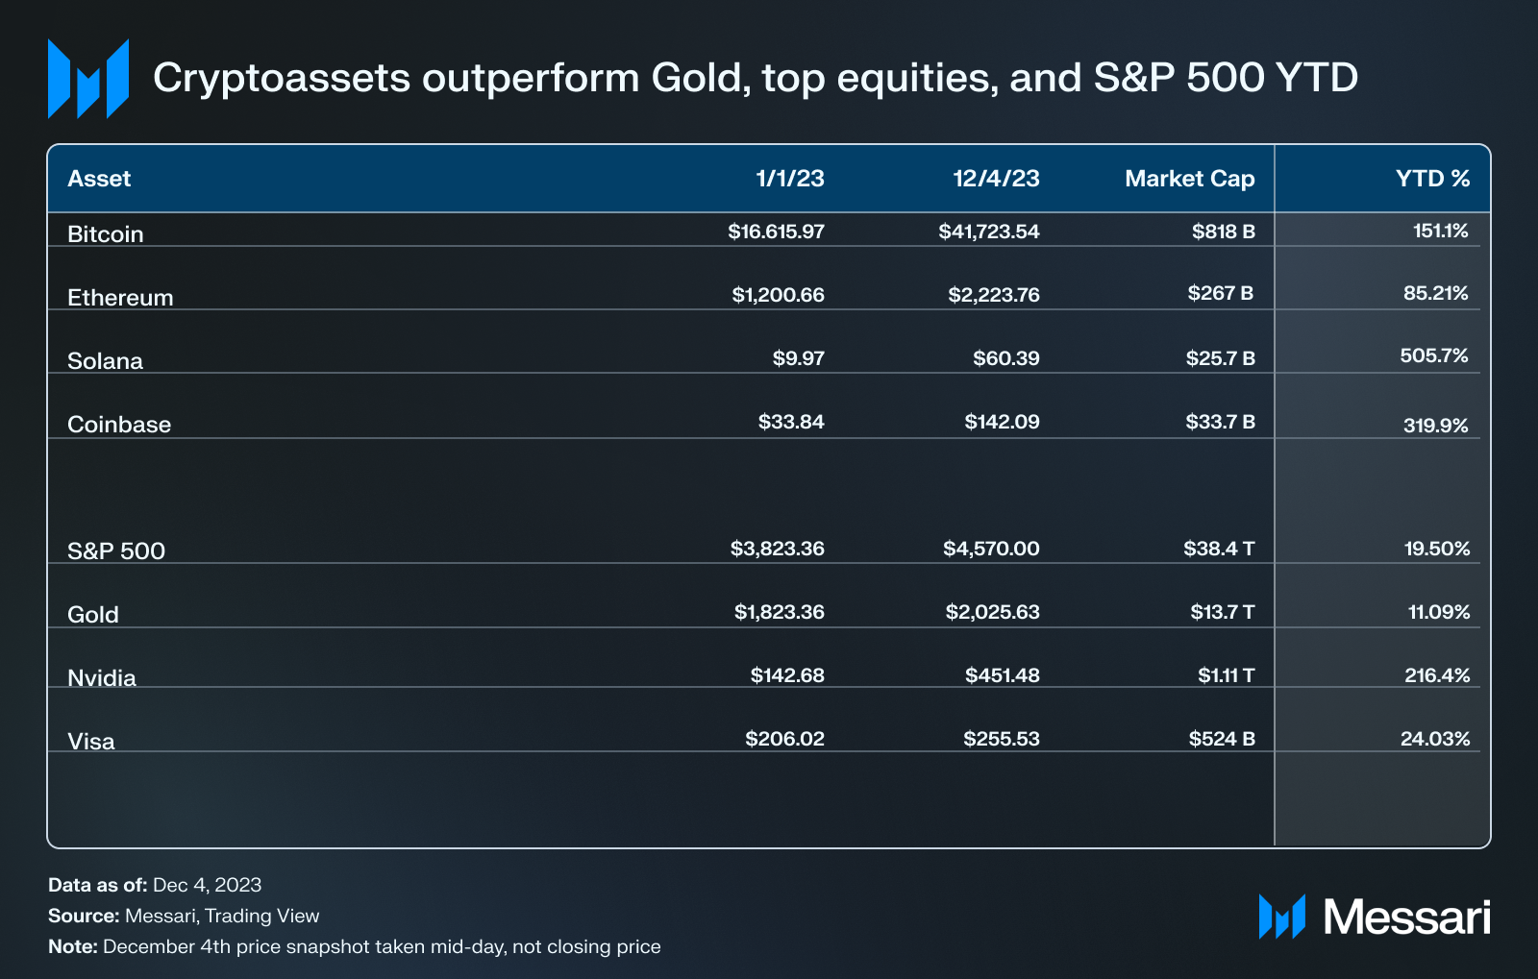This screenshot has height=979, width=1538.
Task: Click Ethereum's $267 B market cap
Action: pyautogui.click(x=1221, y=293)
